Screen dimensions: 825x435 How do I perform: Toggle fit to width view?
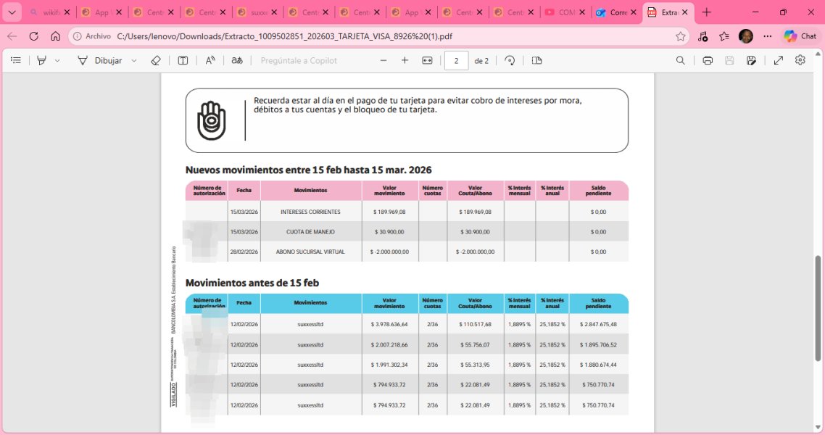pyautogui.click(x=427, y=60)
